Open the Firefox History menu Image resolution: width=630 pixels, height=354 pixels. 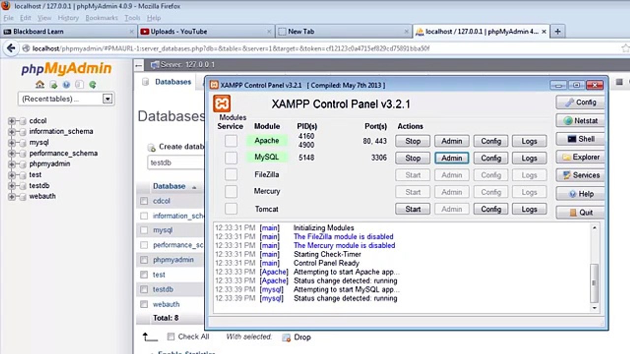68,18
